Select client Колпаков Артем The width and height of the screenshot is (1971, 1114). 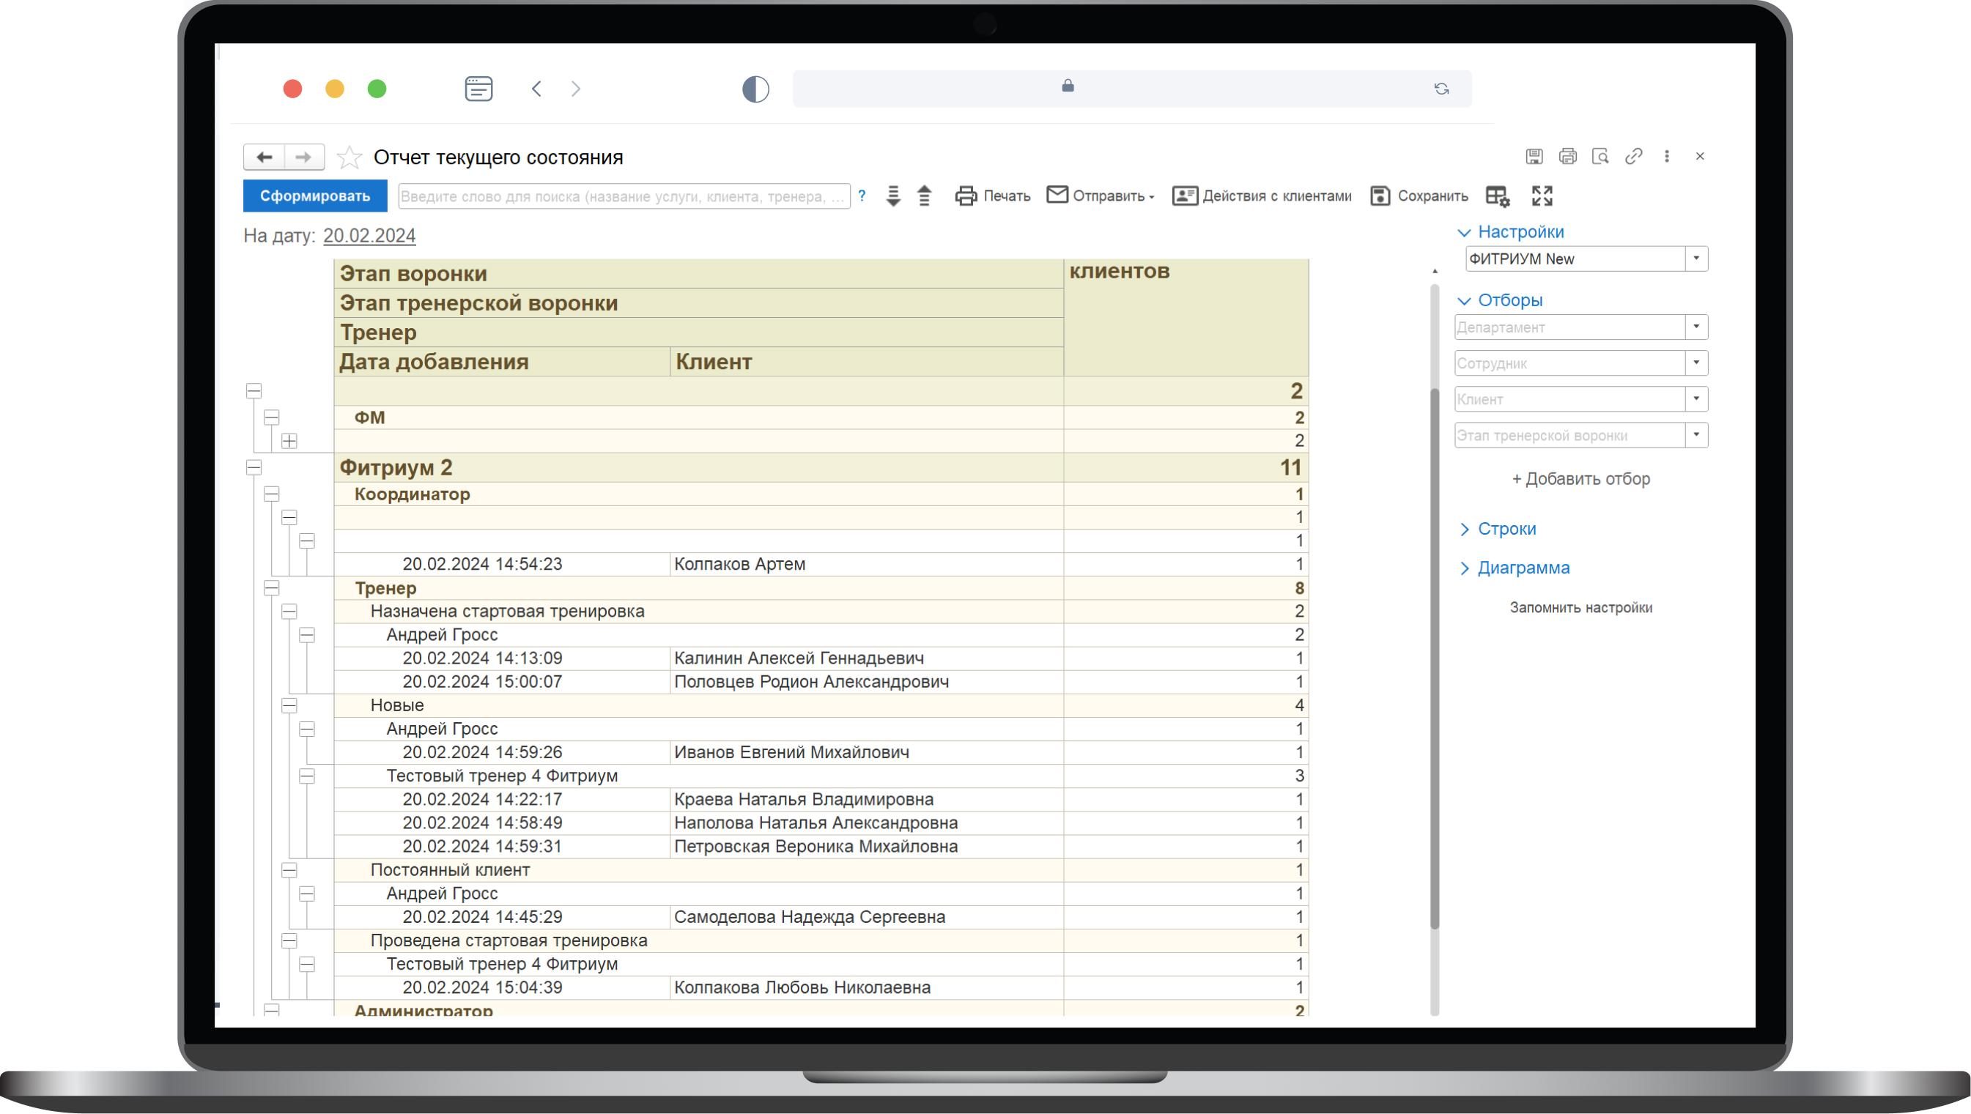coord(739,564)
